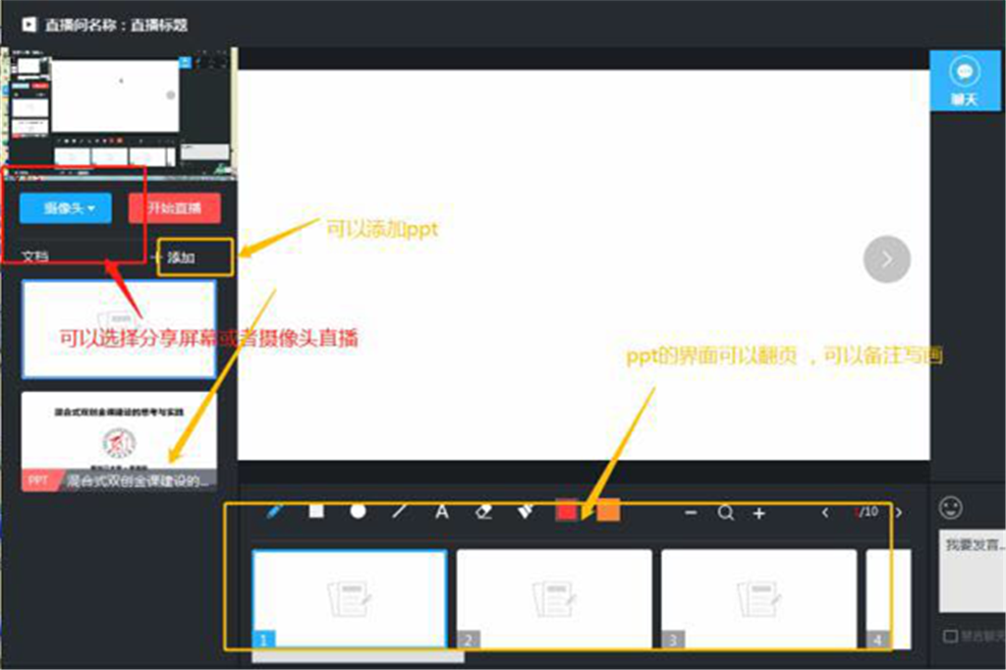
Task: Select the text 'A' tool
Action: tap(442, 512)
